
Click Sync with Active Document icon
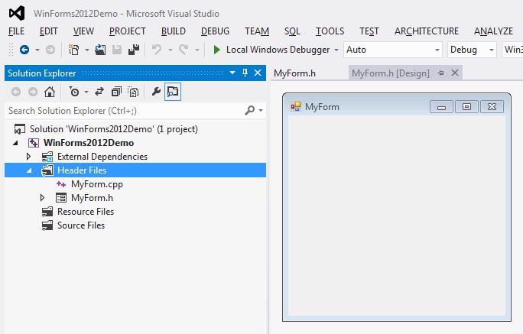point(99,92)
